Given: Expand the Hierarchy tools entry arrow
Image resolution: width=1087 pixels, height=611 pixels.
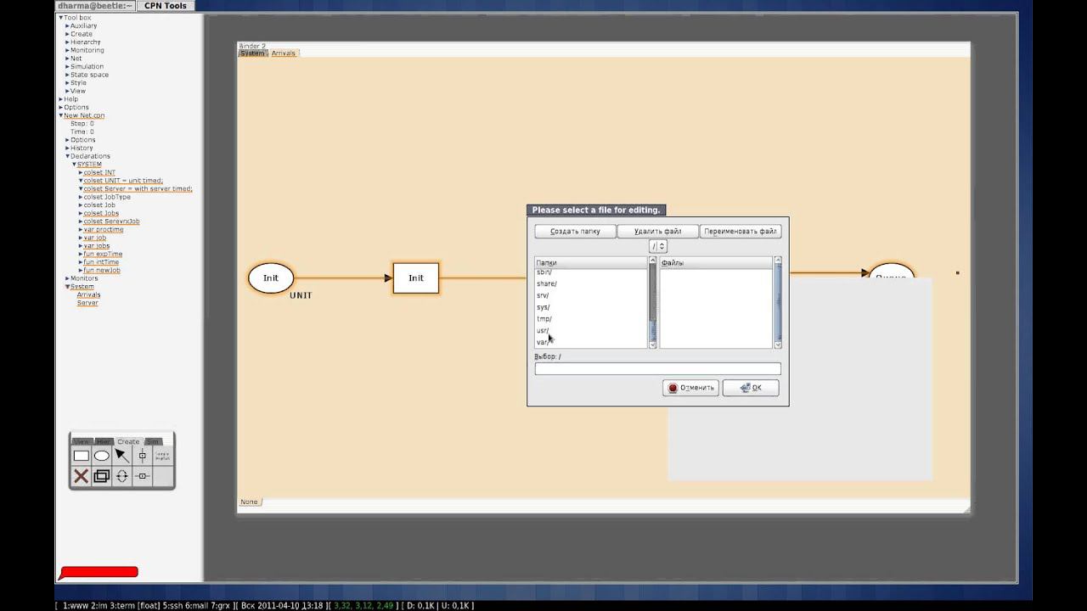Looking at the screenshot, I should 67,42.
